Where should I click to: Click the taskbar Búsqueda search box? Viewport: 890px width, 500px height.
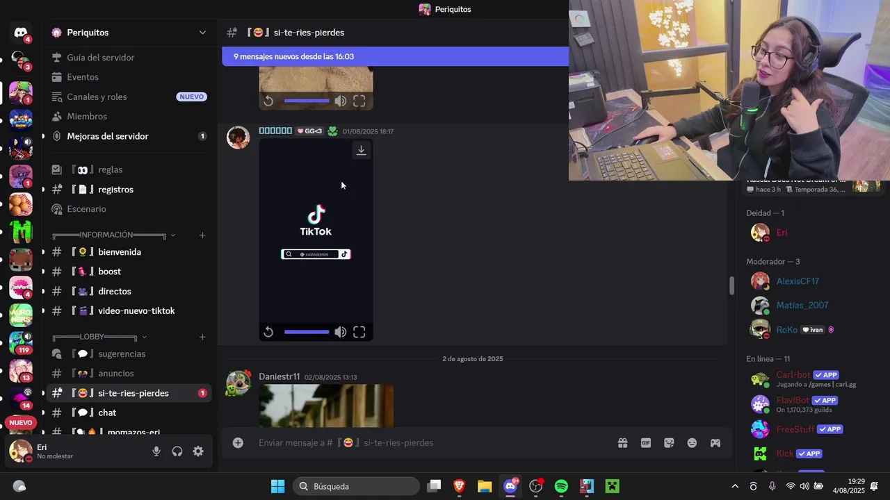(x=356, y=486)
